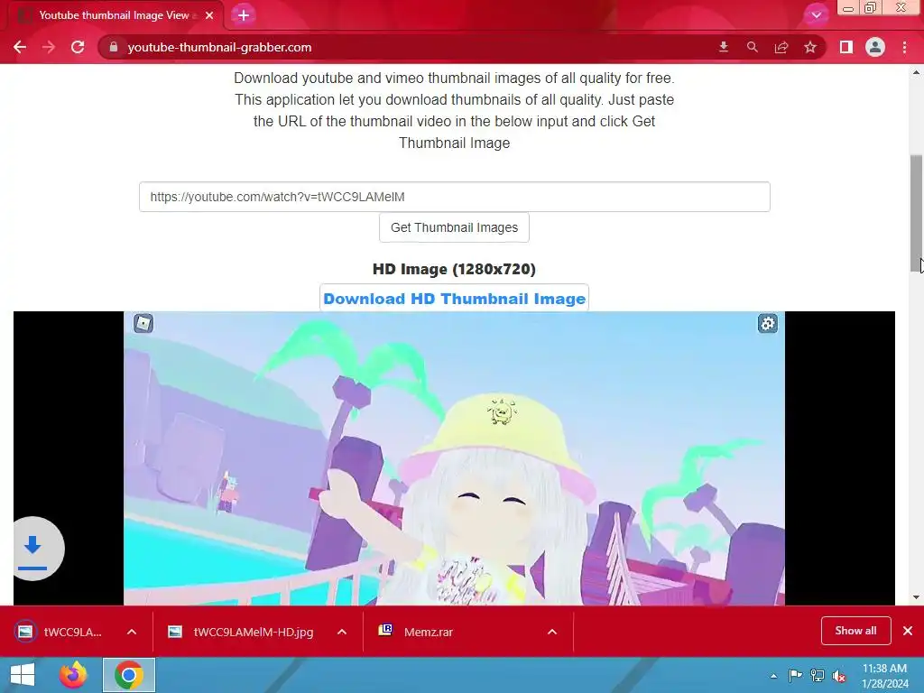Toggle the side panel icon

pos(846,47)
